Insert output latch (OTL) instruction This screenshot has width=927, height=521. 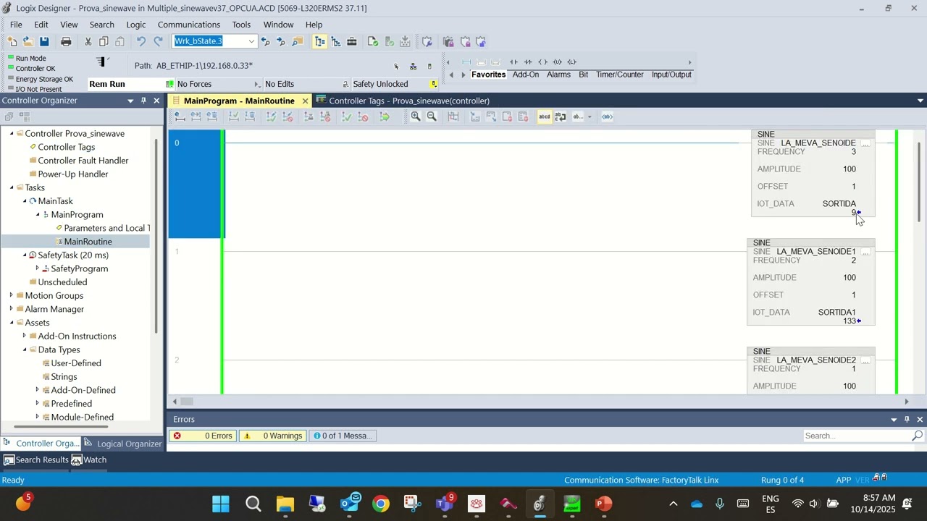pos(571,62)
